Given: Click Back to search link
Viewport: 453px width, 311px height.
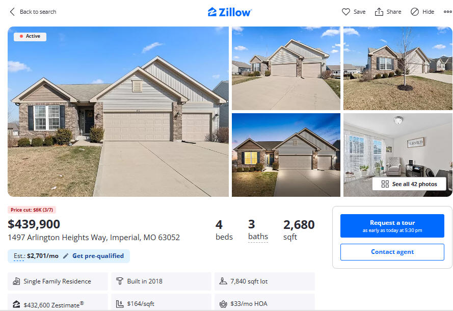Looking at the screenshot, I should pos(38,12).
